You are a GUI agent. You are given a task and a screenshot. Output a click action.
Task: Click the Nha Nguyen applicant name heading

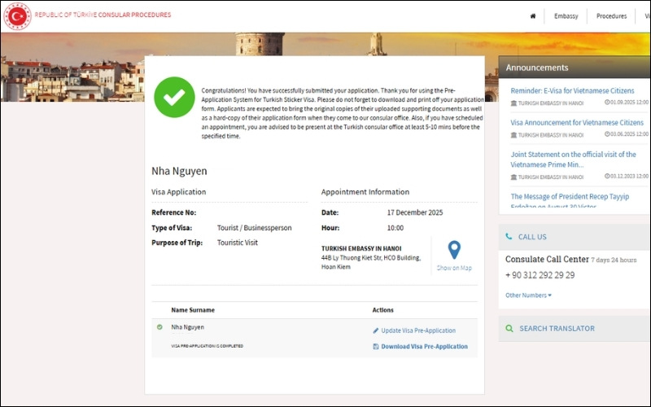179,171
